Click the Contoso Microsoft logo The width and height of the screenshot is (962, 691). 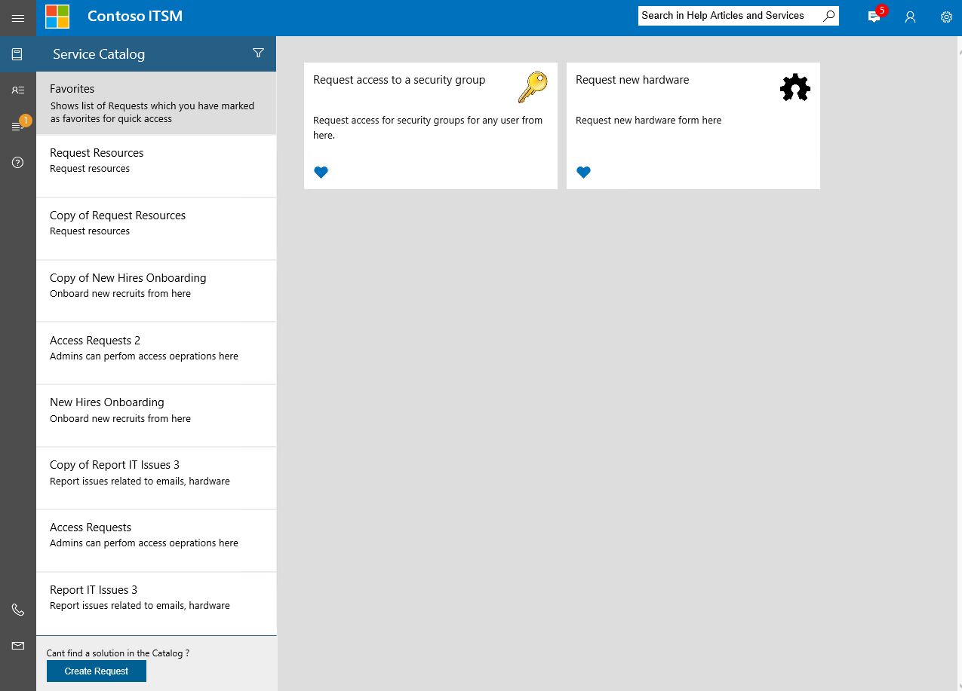(57, 17)
